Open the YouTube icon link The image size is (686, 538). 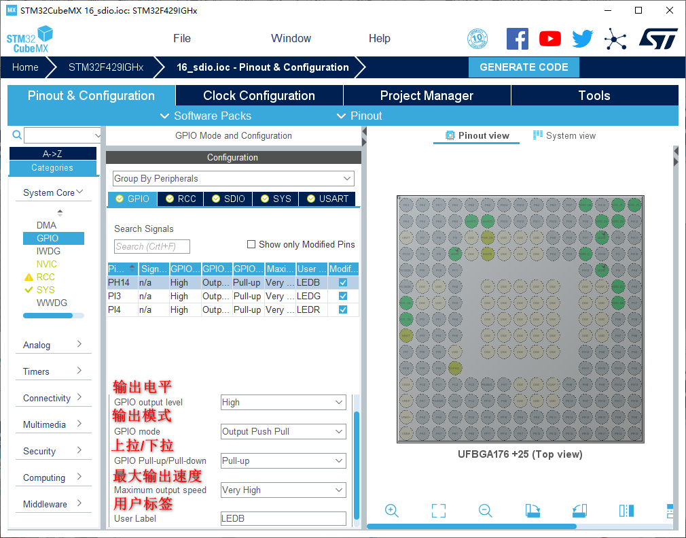coord(549,39)
